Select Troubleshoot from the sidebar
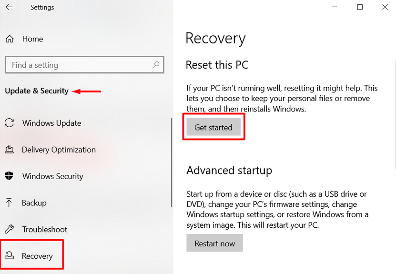The height and width of the screenshot is (274, 396). (44, 230)
